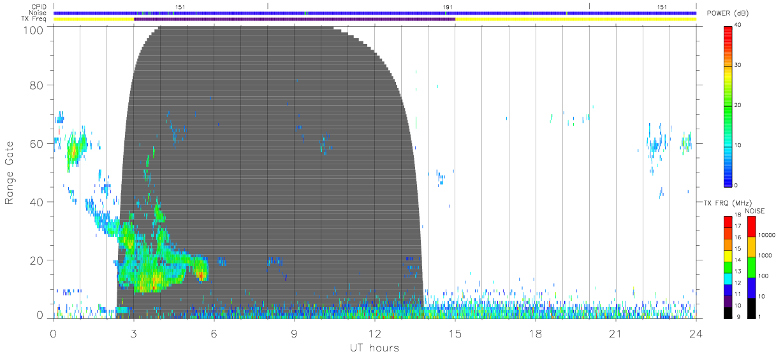Click the 30 label on POWER scale
Screen dimensions: 783x361
738,65
